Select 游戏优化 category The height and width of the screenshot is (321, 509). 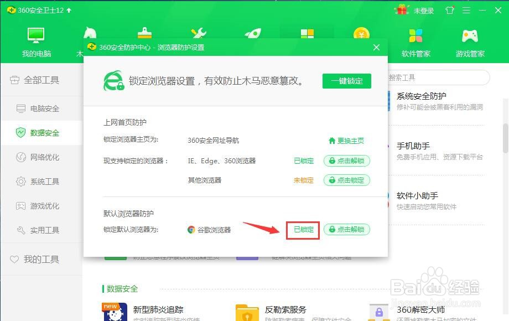[x=41, y=206]
